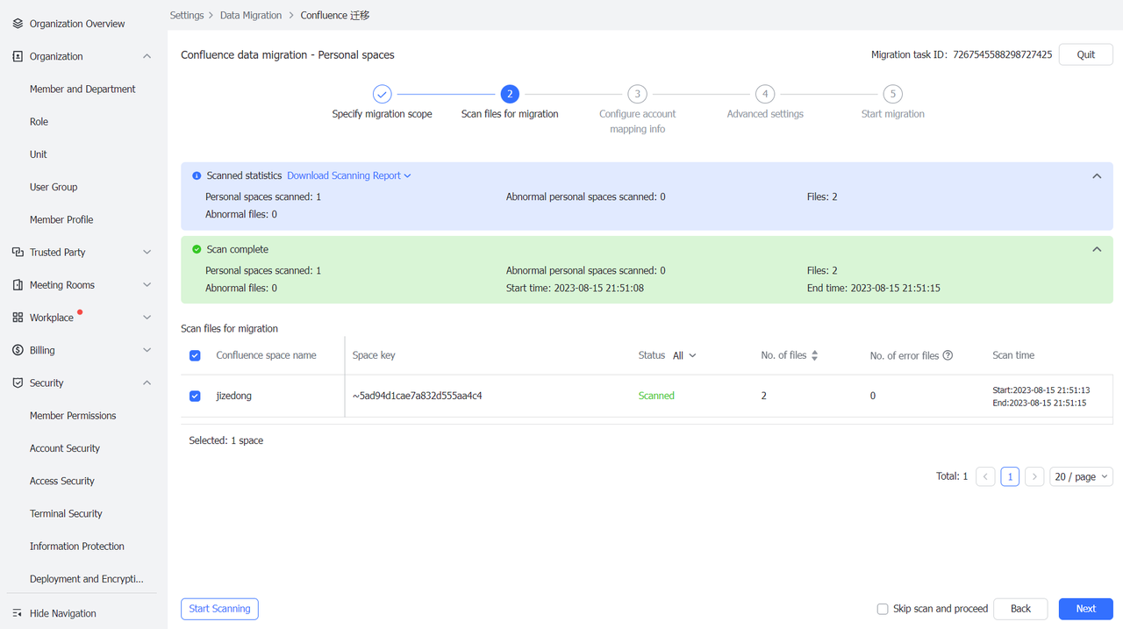The image size is (1123, 629).
Task: Open the Status All filter dropdown
Action: pos(684,355)
